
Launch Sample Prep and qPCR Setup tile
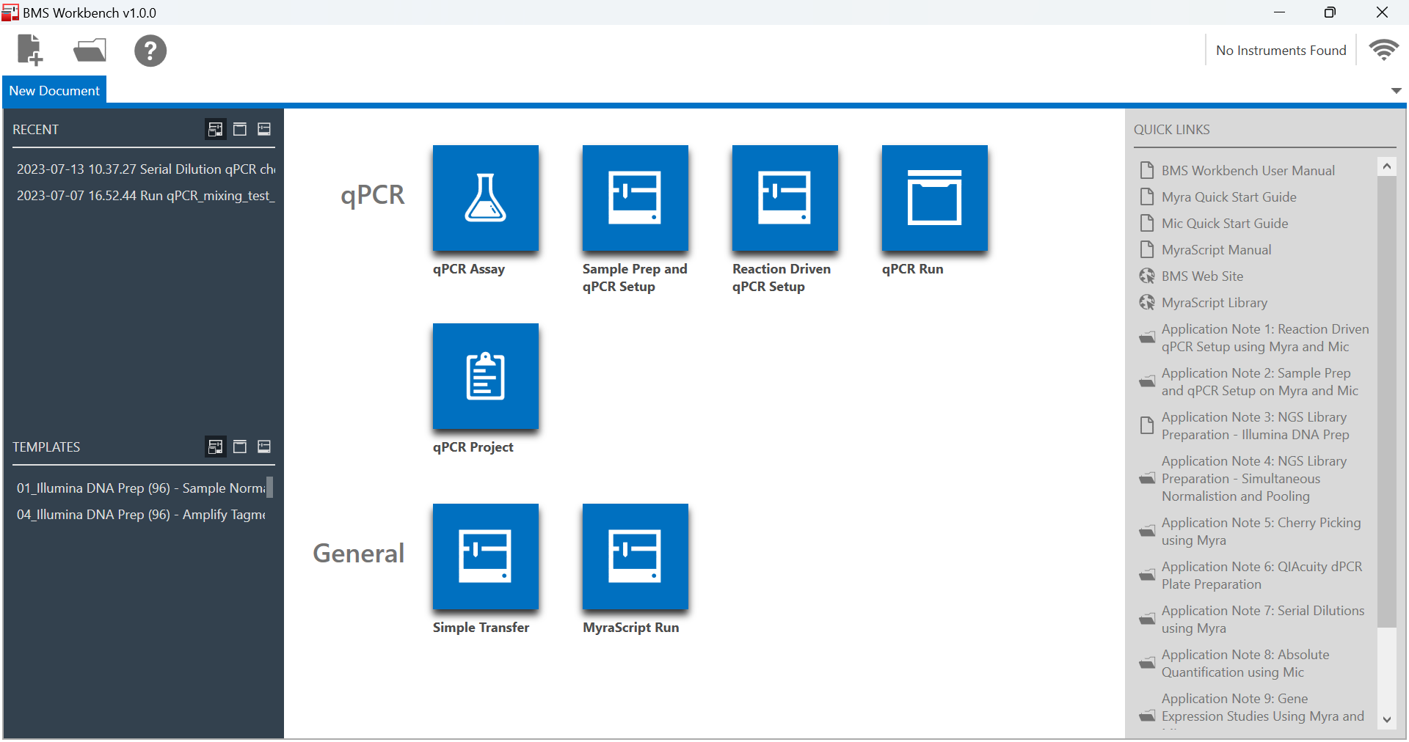click(x=636, y=198)
